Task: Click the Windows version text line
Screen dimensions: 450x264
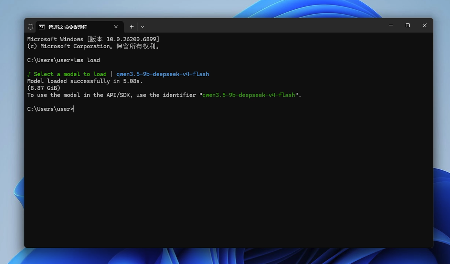Action: click(x=93, y=39)
